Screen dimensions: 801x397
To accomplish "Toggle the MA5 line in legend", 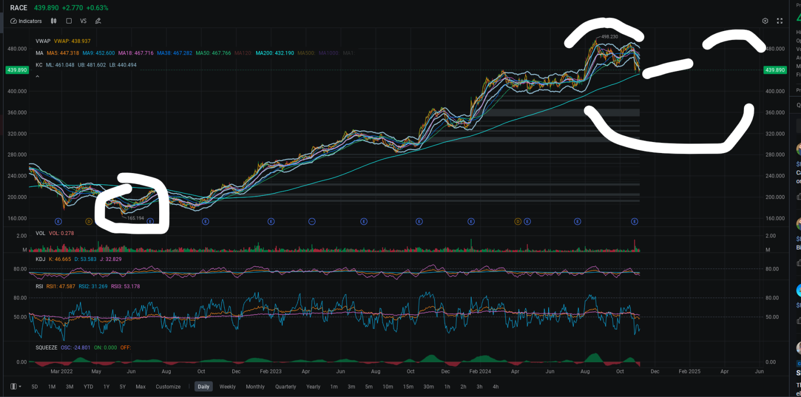I will pos(63,53).
